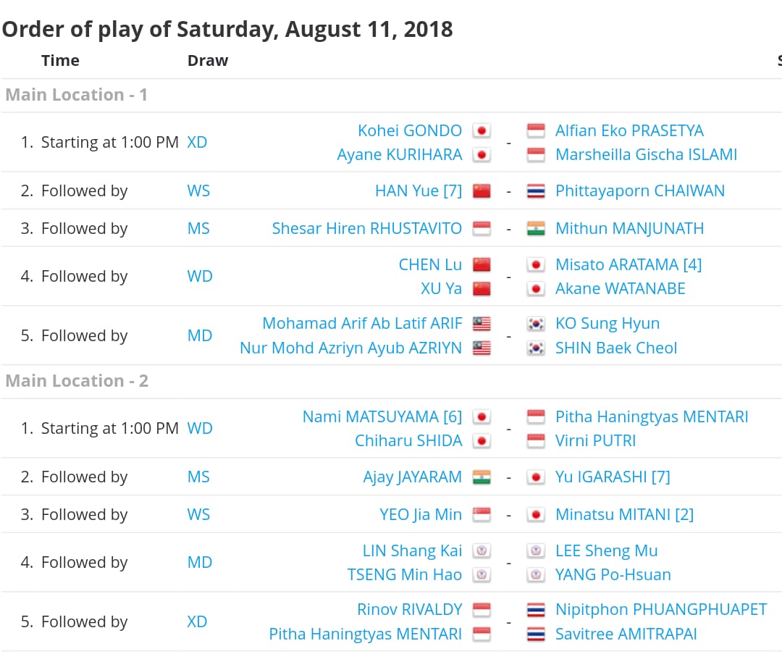Image resolution: width=782 pixels, height=662 pixels.
Task: Click Malaysia flag beside Mohamad Arif Ab Latif ARIF
Action: tap(482, 324)
